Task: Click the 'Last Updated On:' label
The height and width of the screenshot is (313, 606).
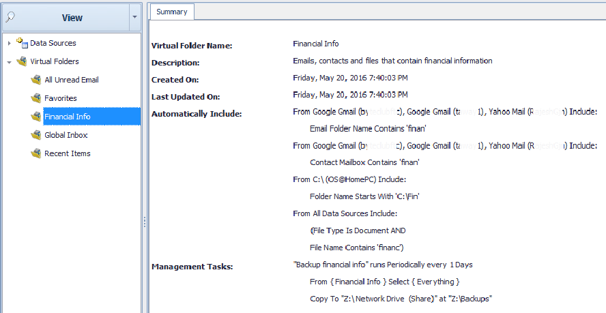Action: click(x=186, y=97)
